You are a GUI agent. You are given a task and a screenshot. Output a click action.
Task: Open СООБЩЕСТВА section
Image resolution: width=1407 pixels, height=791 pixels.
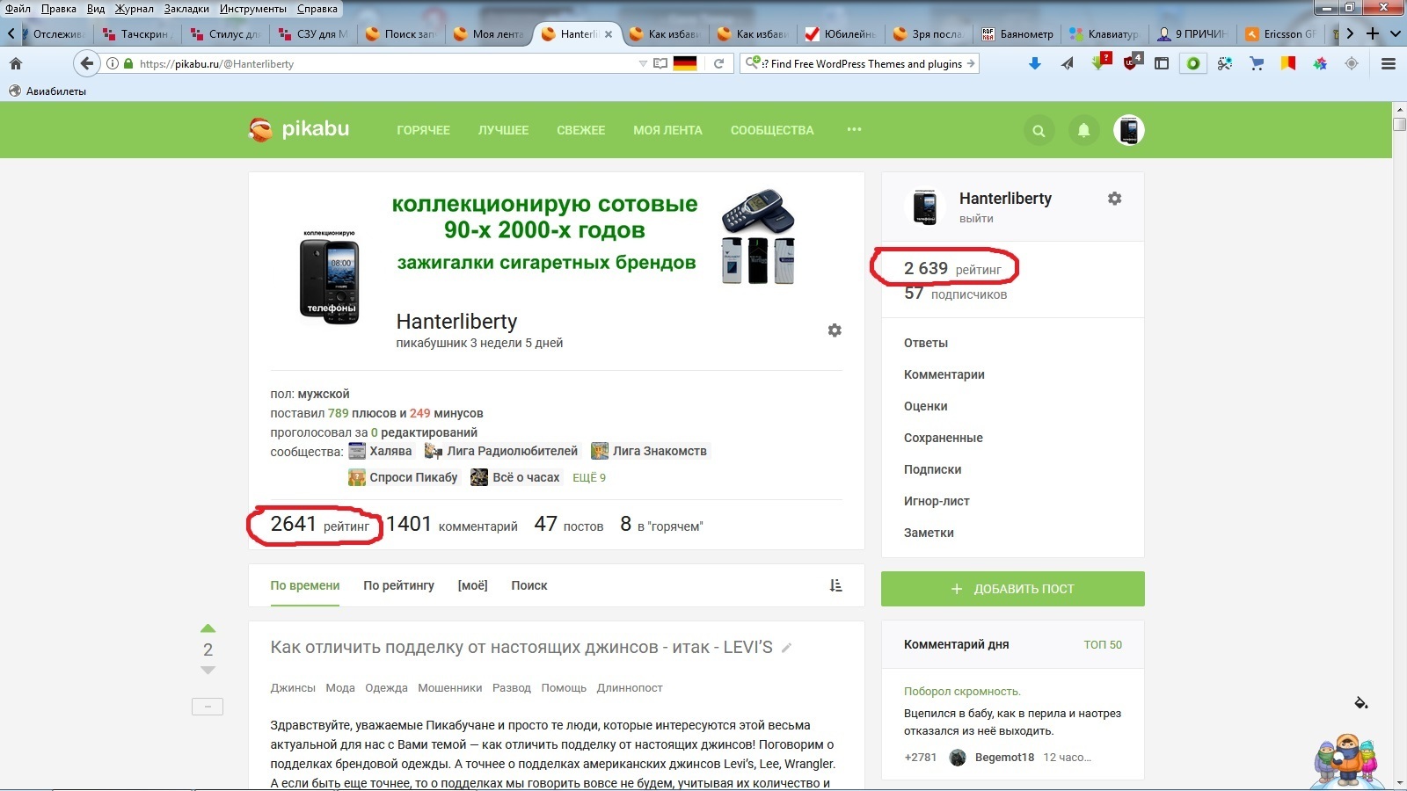click(x=772, y=130)
